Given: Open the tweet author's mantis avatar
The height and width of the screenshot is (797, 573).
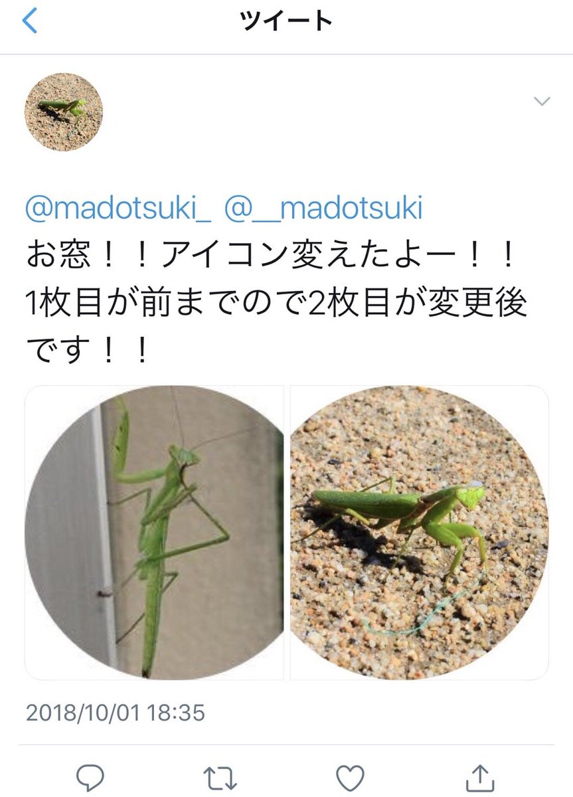Looking at the screenshot, I should pyautogui.click(x=64, y=112).
